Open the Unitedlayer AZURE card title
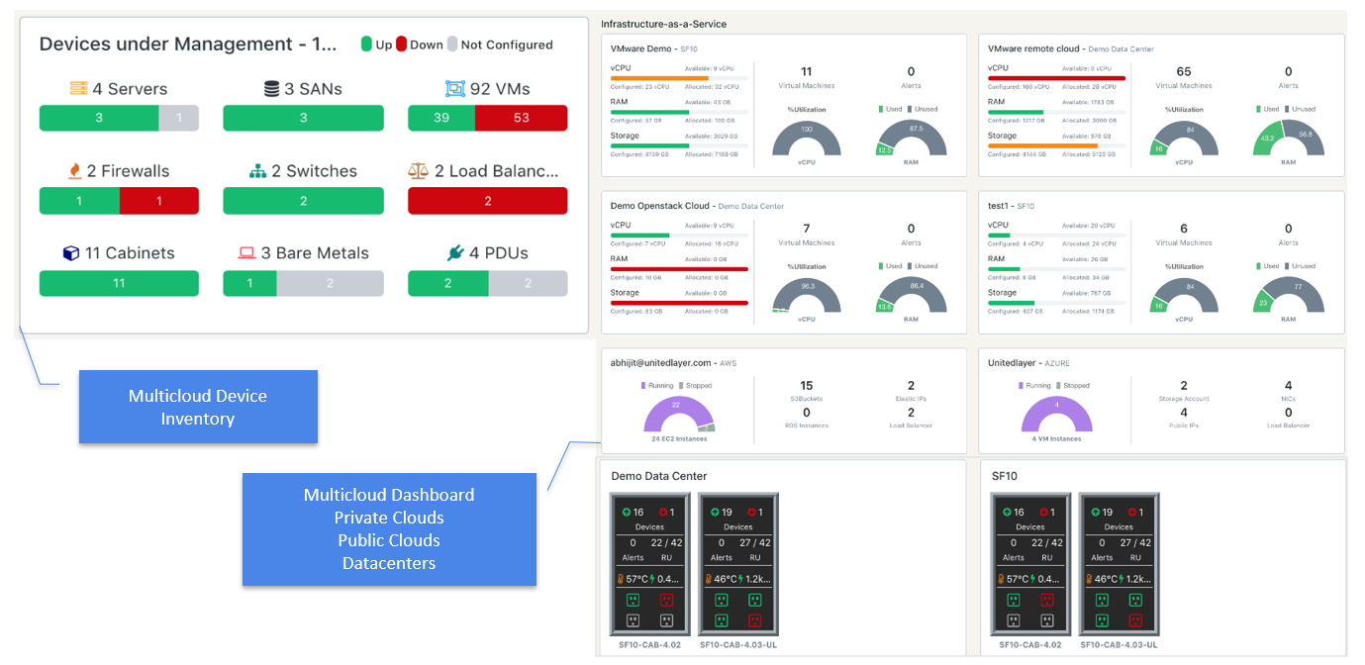Image resolution: width=1365 pixels, height=665 pixels. 1028,363
